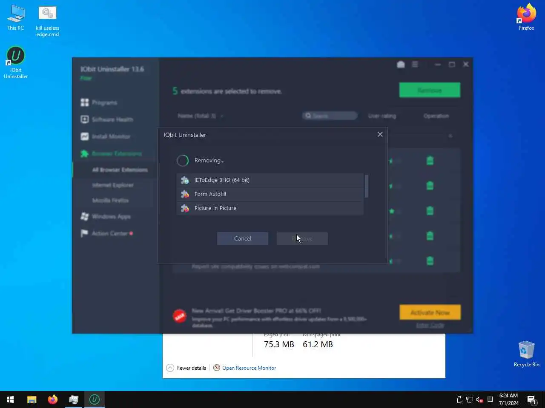Switch to IObit Uninstaller taskbar button
This screenshot has height=408, width=545.
95,399
